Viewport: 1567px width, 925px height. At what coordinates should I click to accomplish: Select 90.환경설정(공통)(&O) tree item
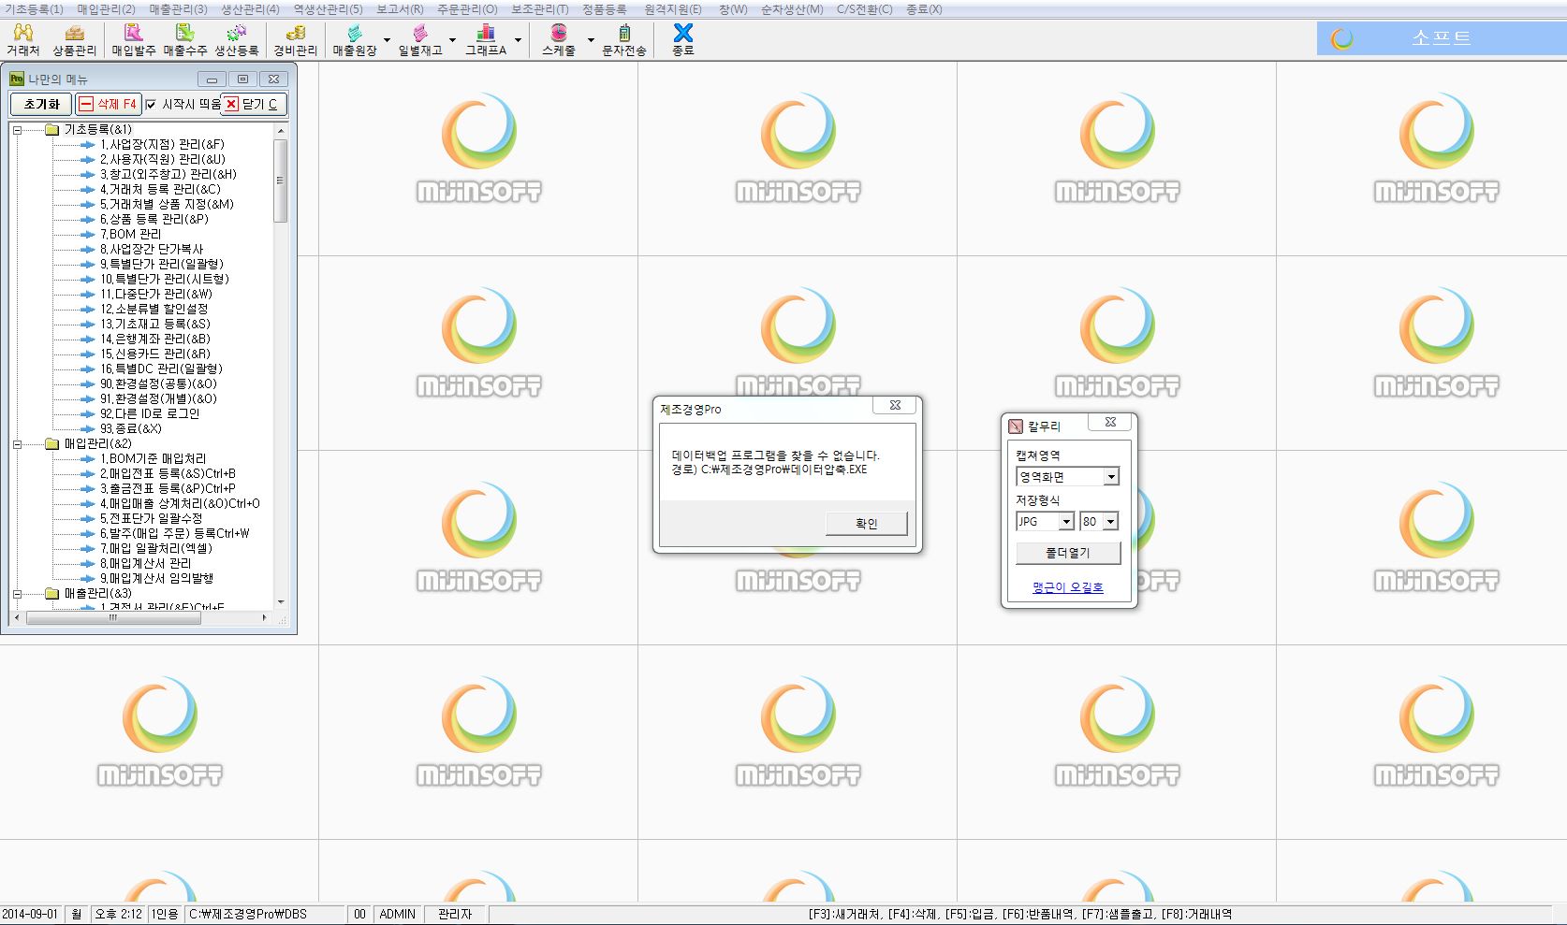coord(158,384)
